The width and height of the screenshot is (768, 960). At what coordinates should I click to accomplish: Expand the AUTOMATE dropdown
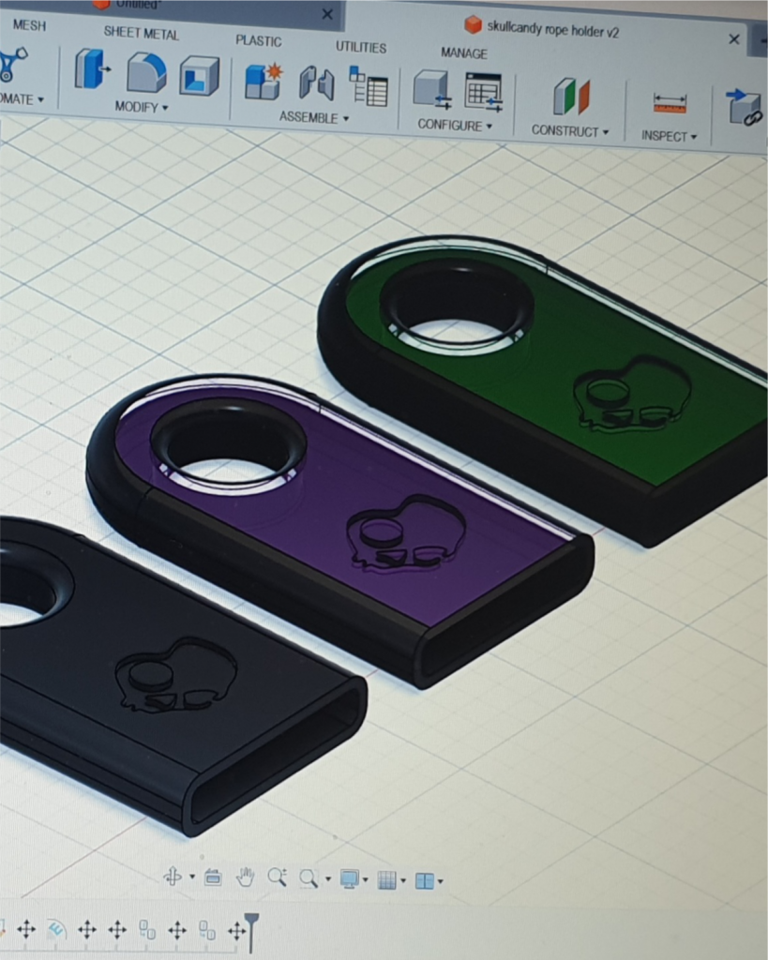22,99
